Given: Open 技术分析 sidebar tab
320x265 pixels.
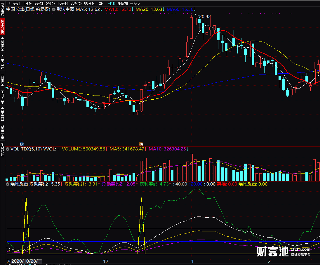Looking at the screenshot, I should (x=2, y=26).
